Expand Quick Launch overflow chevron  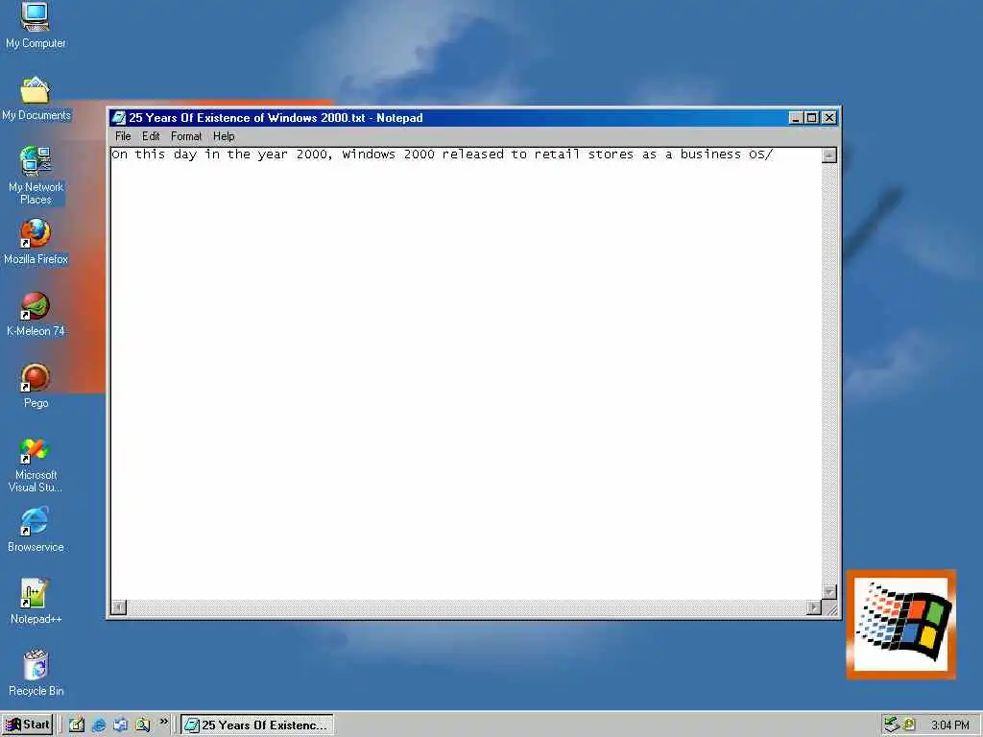pos(164,722)
